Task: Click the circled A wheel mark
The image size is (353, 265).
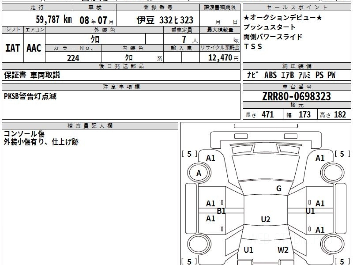Action: coord(199,173)
